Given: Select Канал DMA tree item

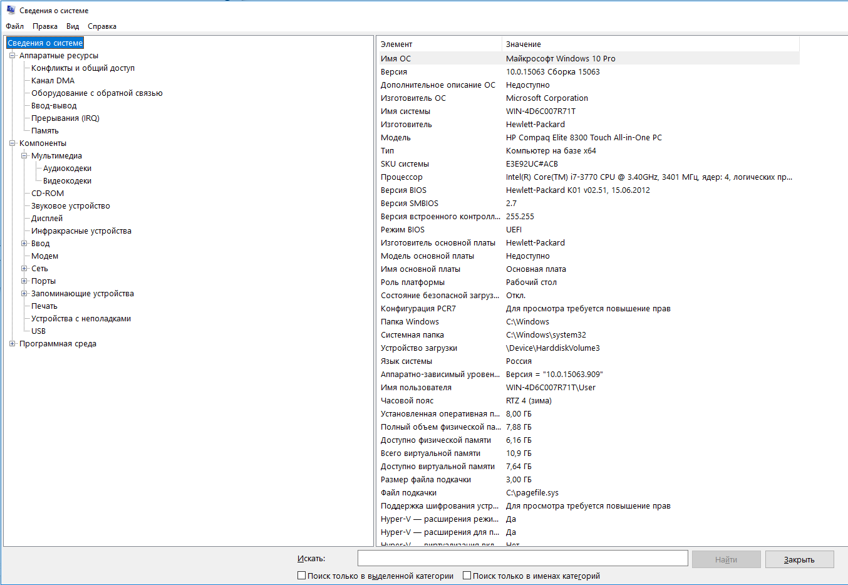Looking at the screenshot, I should click(x=53, y=81).
